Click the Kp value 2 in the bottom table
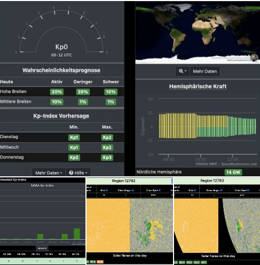 pyautogui.click(x=76, y=261)
